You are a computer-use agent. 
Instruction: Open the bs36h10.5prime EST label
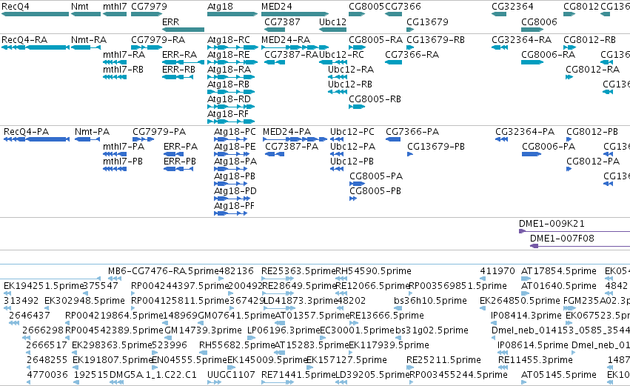click(x=430, y=301)
